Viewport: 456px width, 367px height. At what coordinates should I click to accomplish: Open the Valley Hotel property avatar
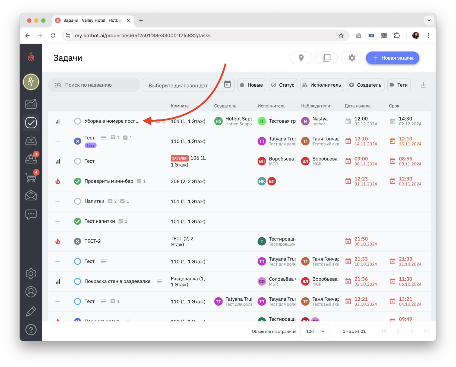click(x=31, y=82)
